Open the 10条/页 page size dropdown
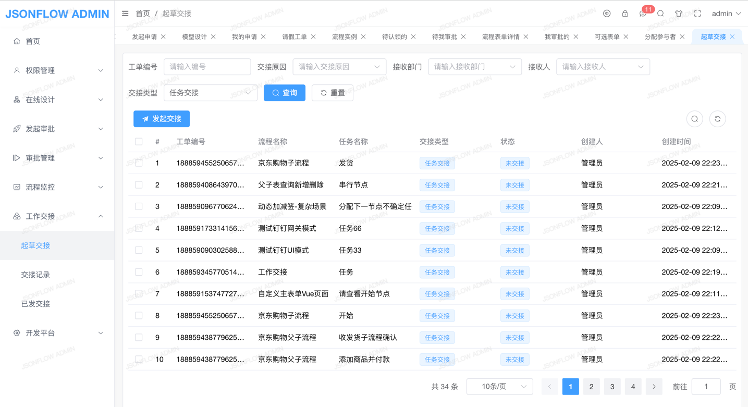The height and width of the screenshot is (407, 748). pyautogui.click(x=499, y=387)
